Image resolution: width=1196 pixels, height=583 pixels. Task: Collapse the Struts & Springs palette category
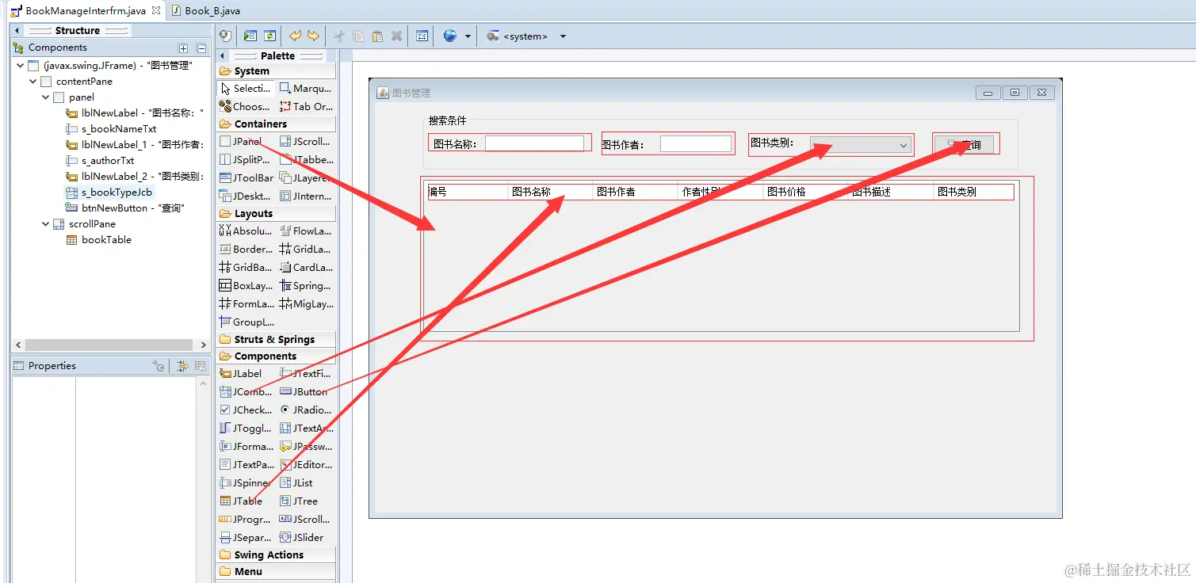coord(276,340)
